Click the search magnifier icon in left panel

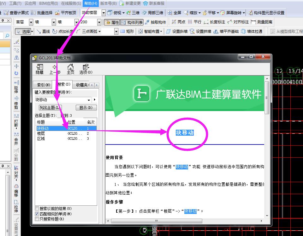[7, 36]
